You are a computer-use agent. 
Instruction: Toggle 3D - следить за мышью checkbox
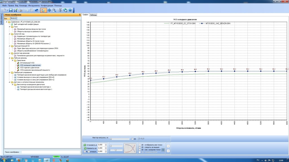140,147
